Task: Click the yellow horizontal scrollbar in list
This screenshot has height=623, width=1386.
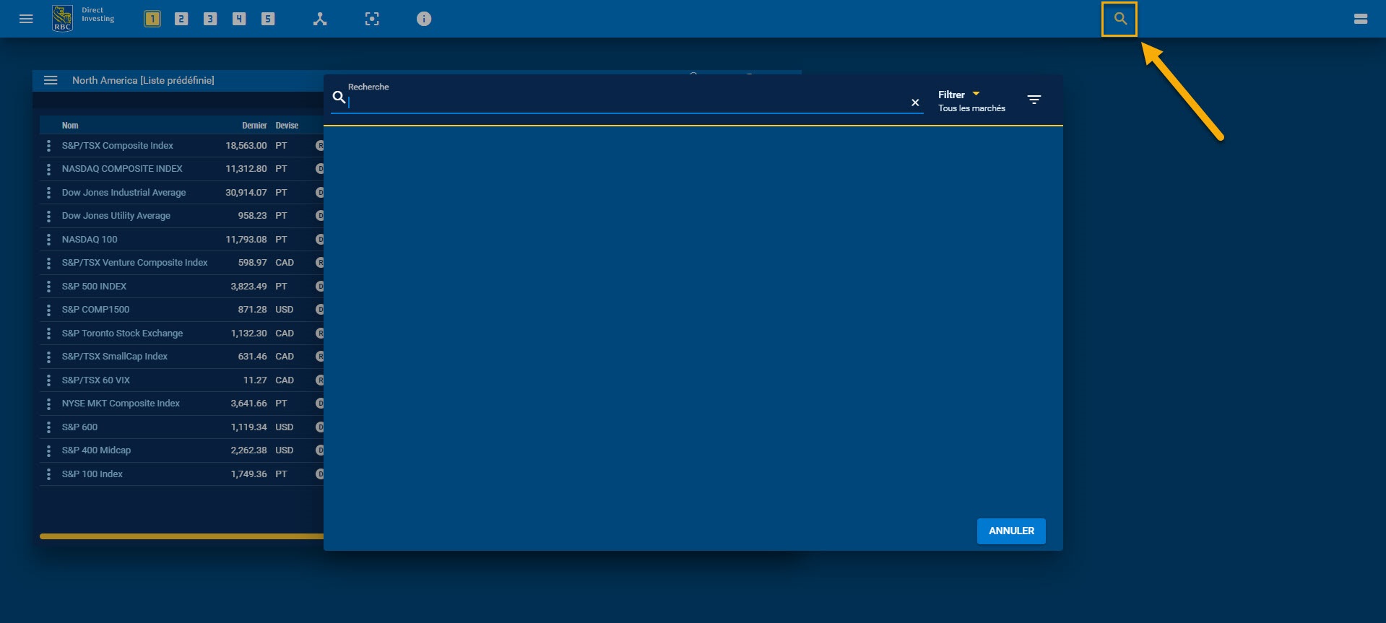Action: click(181, 536)
